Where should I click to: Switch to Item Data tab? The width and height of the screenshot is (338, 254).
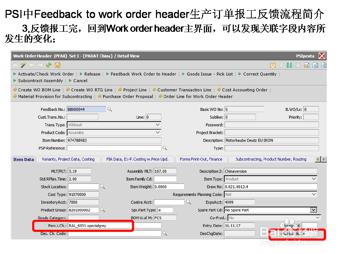(24, 159)
